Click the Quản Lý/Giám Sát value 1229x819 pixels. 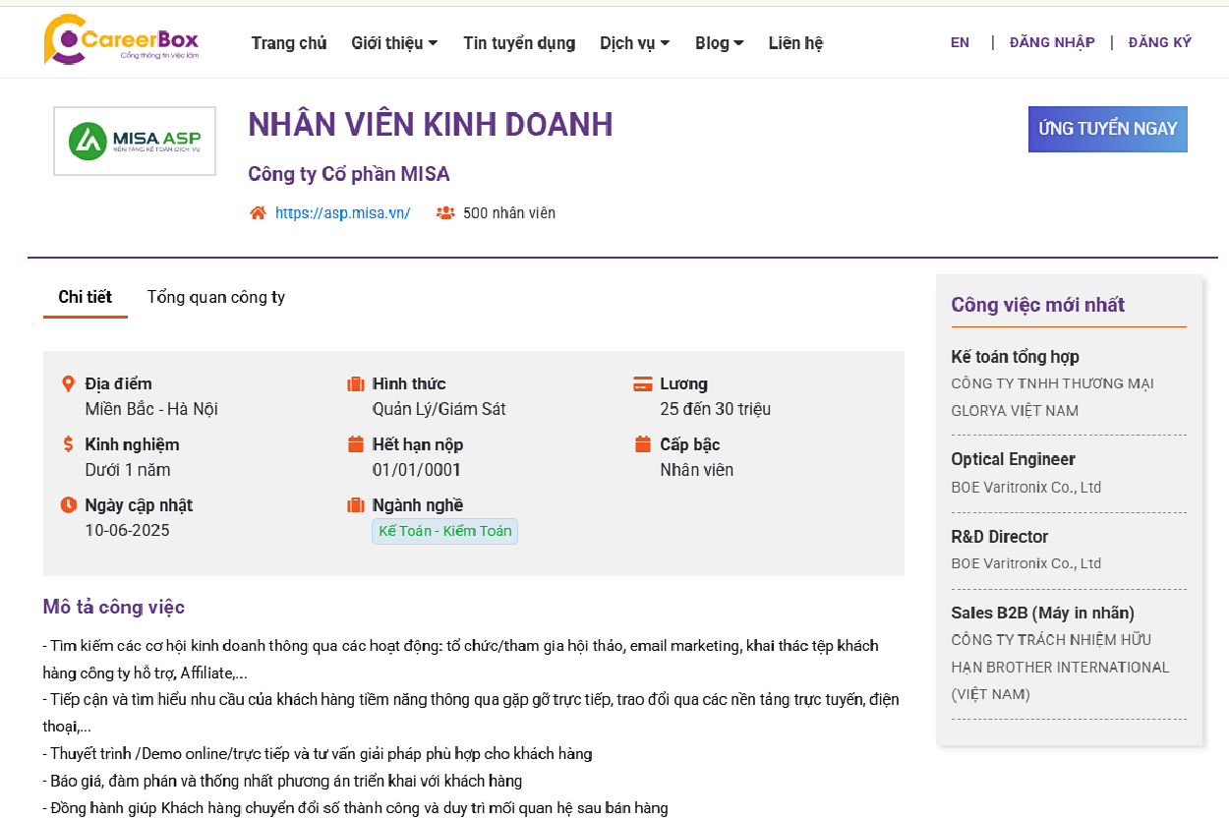439,409
